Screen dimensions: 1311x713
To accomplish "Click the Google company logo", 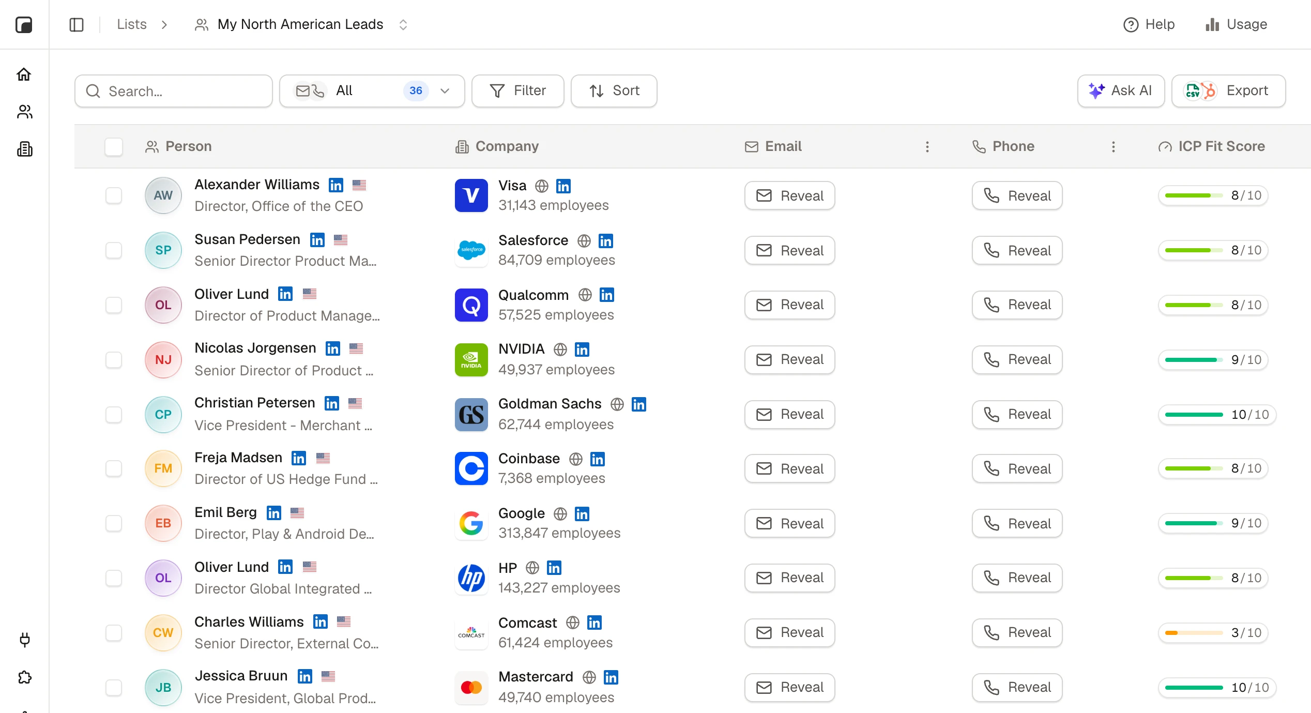I will coord(471,523).
